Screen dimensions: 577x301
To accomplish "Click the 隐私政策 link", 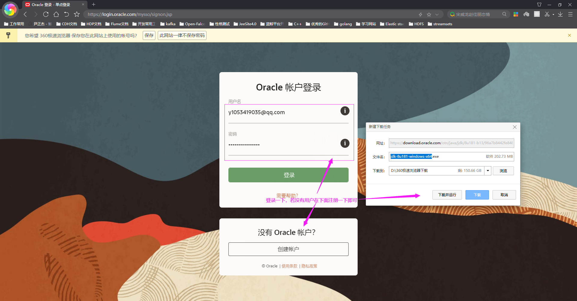I will (x=309, y=266).
